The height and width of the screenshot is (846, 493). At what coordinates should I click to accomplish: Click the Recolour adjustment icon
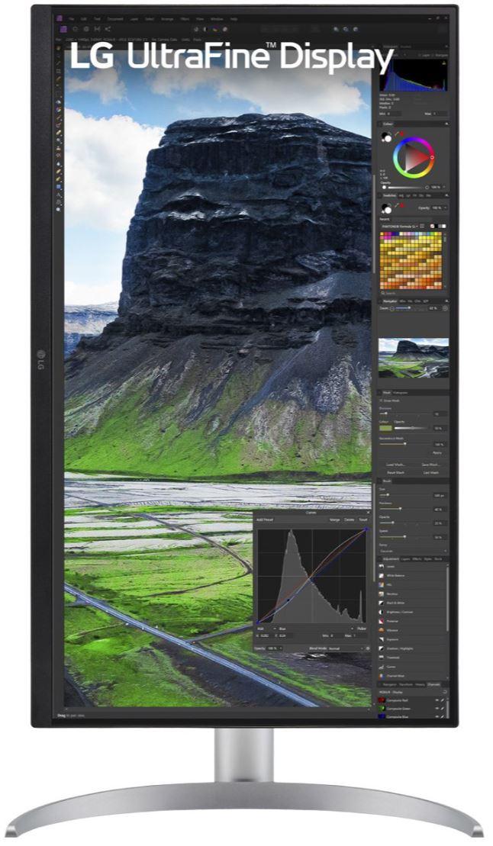(x=382, y=594)
